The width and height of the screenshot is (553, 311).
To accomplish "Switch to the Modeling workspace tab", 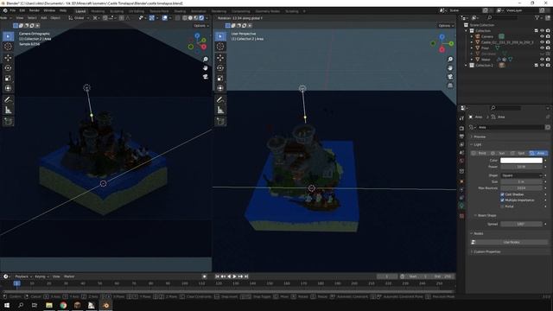I will (98, 11).
